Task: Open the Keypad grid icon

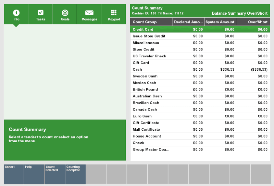Action: coord(114,13)
